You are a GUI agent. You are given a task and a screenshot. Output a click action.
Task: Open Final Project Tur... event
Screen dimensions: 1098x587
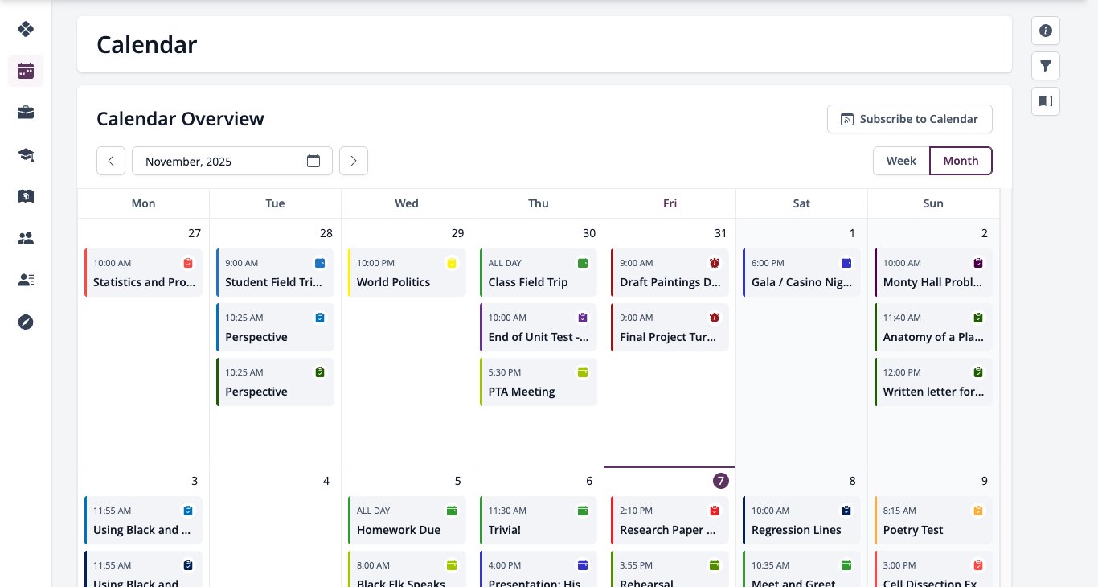click(x=670, y=327)
